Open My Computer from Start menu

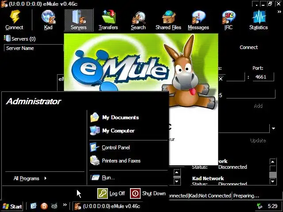point(113,131)
